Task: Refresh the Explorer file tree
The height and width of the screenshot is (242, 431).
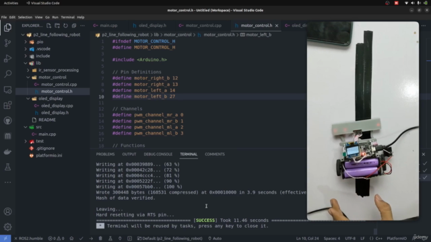Action: click(x=65, y=26)
